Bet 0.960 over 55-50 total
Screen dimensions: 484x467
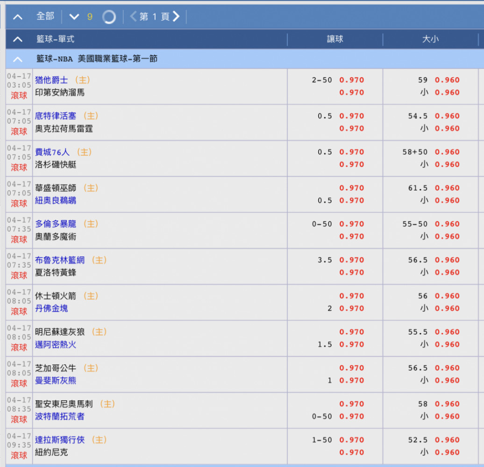click(x=447, y=224)
